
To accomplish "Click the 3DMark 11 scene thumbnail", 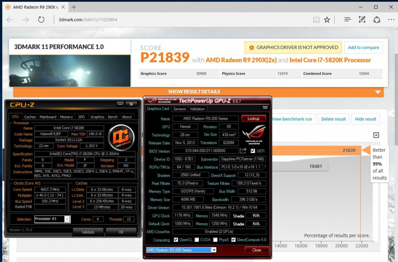I will point(70,70).
